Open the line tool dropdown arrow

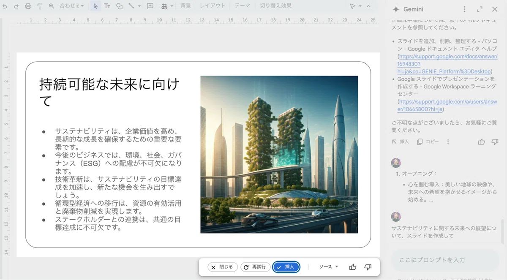(139, 6)
